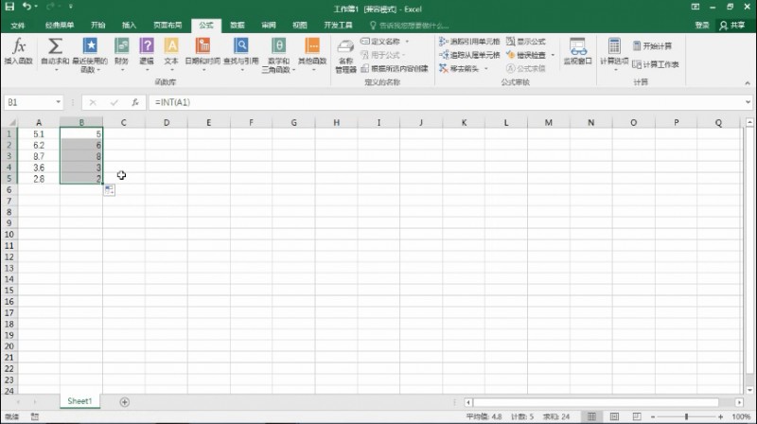Click Calculate Now (开始计算)

(652, 45)
